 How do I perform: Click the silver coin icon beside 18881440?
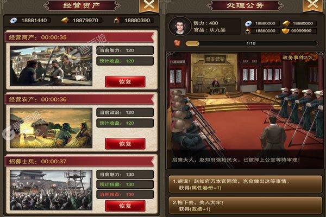14,21
